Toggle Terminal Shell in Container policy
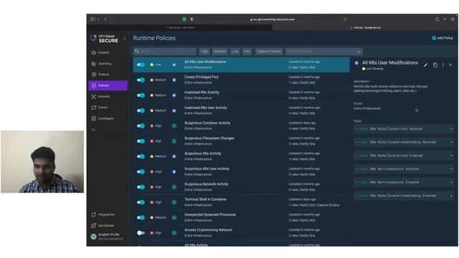 (x=141, y=202)
